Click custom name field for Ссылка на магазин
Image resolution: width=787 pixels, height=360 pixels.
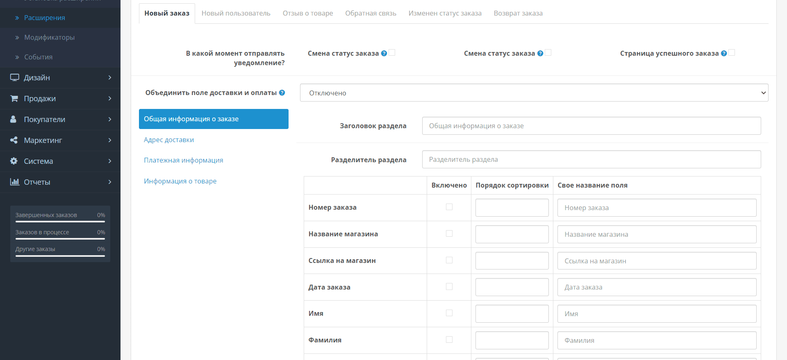tap(657, 260)
